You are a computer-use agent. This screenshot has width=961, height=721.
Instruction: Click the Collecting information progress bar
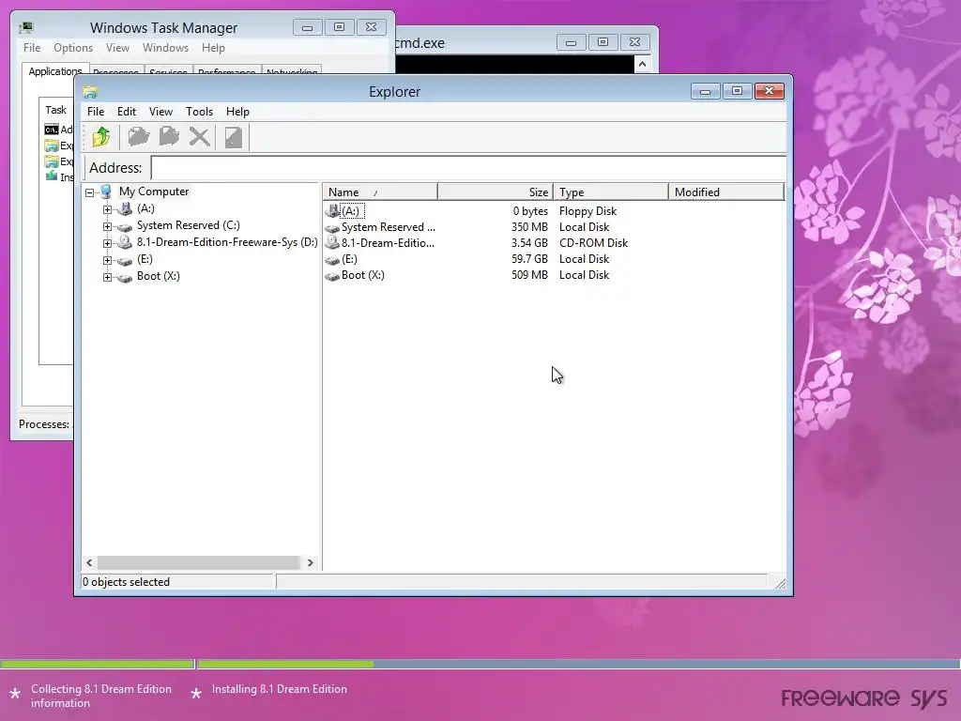pyautogui.click(x=98, y=664)
